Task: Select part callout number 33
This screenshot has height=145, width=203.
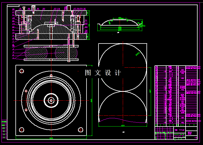Action: click(x=86, y=27)
